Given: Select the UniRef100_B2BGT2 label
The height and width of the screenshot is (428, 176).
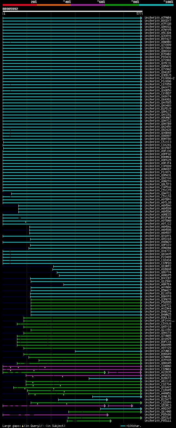Looking at the screenshot, I should (158, 378).
